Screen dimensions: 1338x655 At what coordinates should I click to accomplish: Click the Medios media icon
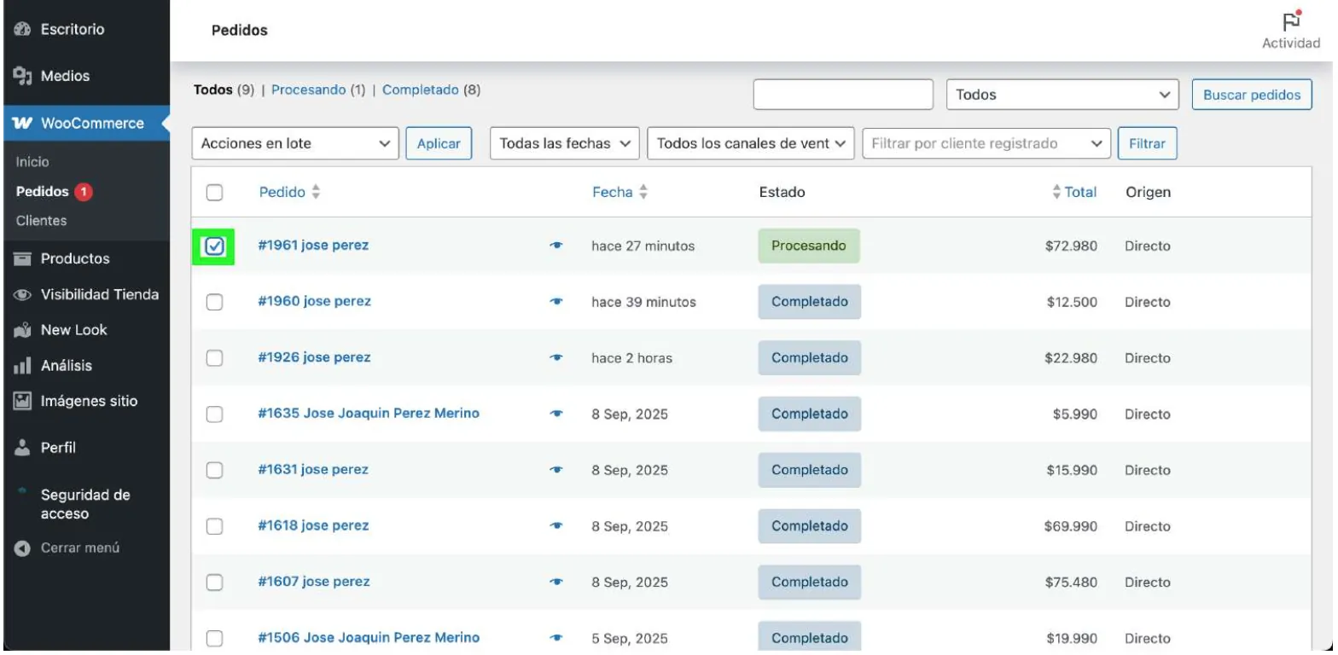point(23,76)
